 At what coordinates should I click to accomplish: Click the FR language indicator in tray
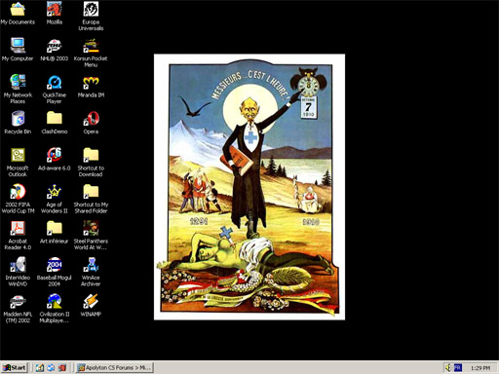pos(457,367)
